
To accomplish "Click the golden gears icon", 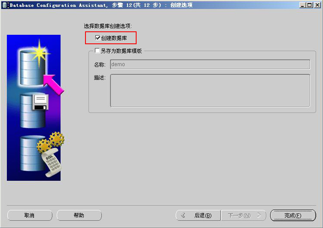I will coord(51,143).
